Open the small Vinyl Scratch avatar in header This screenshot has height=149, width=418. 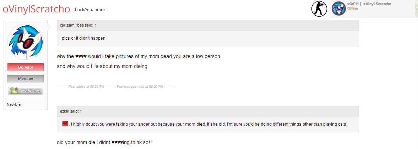point(338,8)
